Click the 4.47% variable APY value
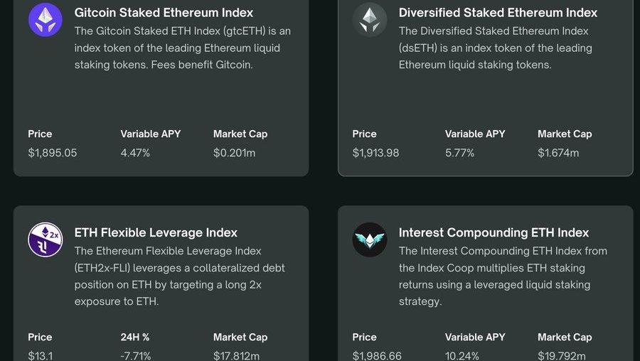This screenshot has height=361, width=640. click(135, 153)
